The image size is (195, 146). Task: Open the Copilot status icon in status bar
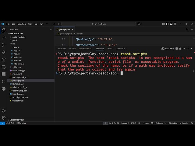tap(152, 123)
